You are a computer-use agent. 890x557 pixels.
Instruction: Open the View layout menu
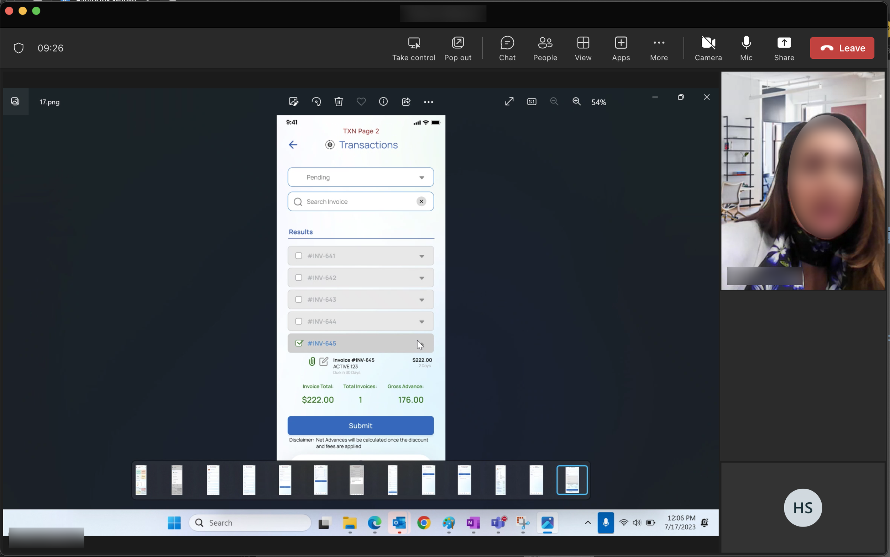pyautogui.click(x=583, y=48)
